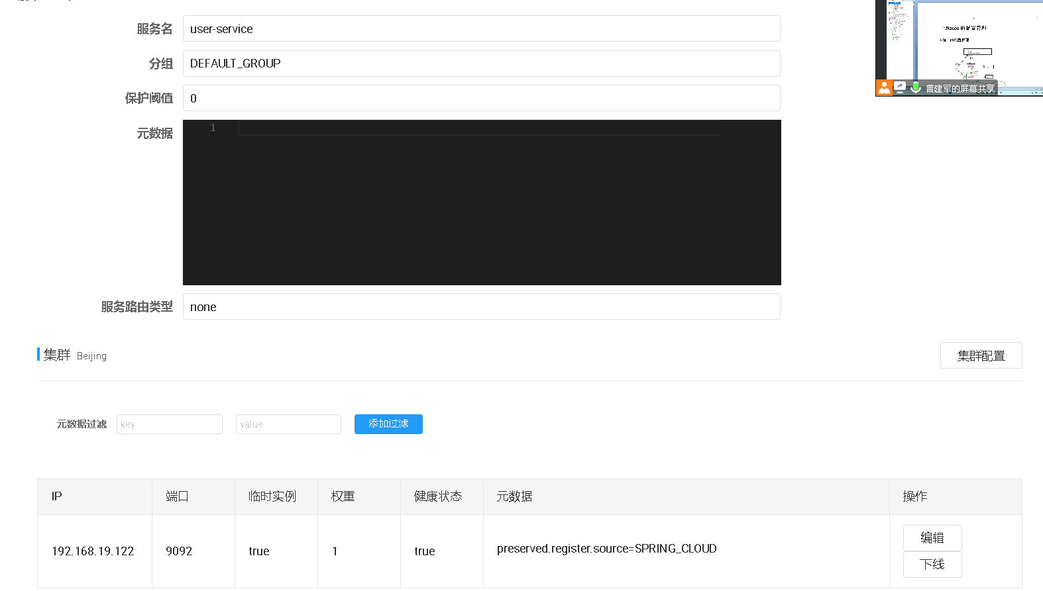Click the 普建军的屏幕共享 label on the thumbnail
The width and height of the screenshot is (1043, 591).
960,89
